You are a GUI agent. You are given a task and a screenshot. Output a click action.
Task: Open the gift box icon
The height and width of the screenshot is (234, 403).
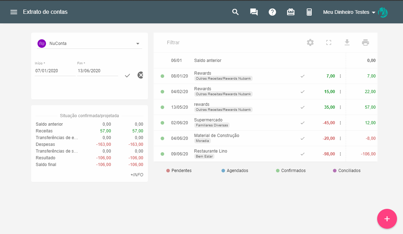coord(290,12)
